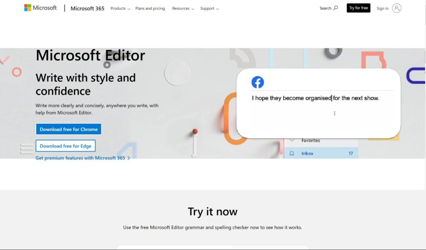Click Download free for Chrome

pos(69,129)
